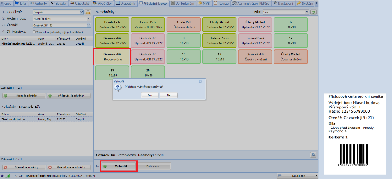Click the help icon in the Vytvořit dialog header
Screen dimensions: 392x179
(x=200, y=81)
